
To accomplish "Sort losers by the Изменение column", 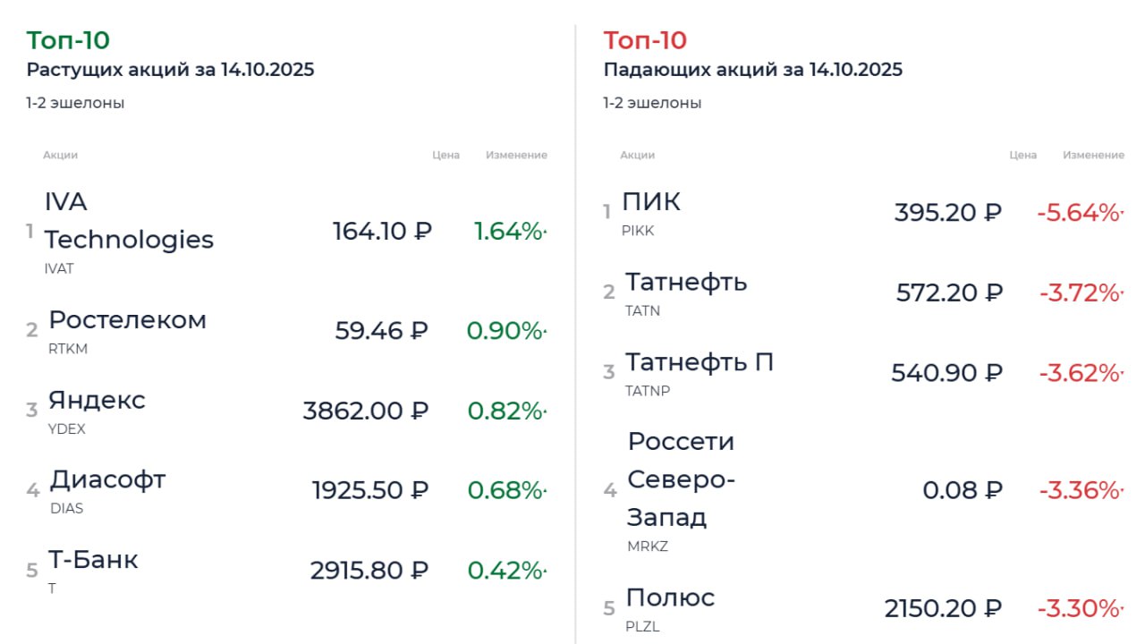I will 1093,155.
